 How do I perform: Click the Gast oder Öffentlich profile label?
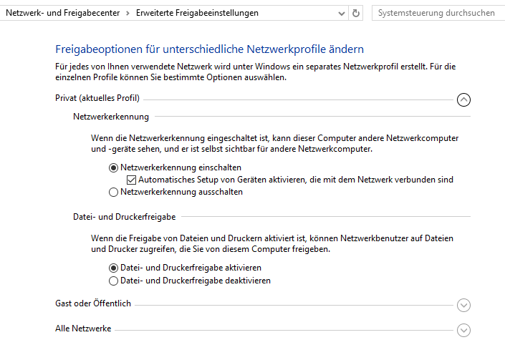(x=92, y=303)
